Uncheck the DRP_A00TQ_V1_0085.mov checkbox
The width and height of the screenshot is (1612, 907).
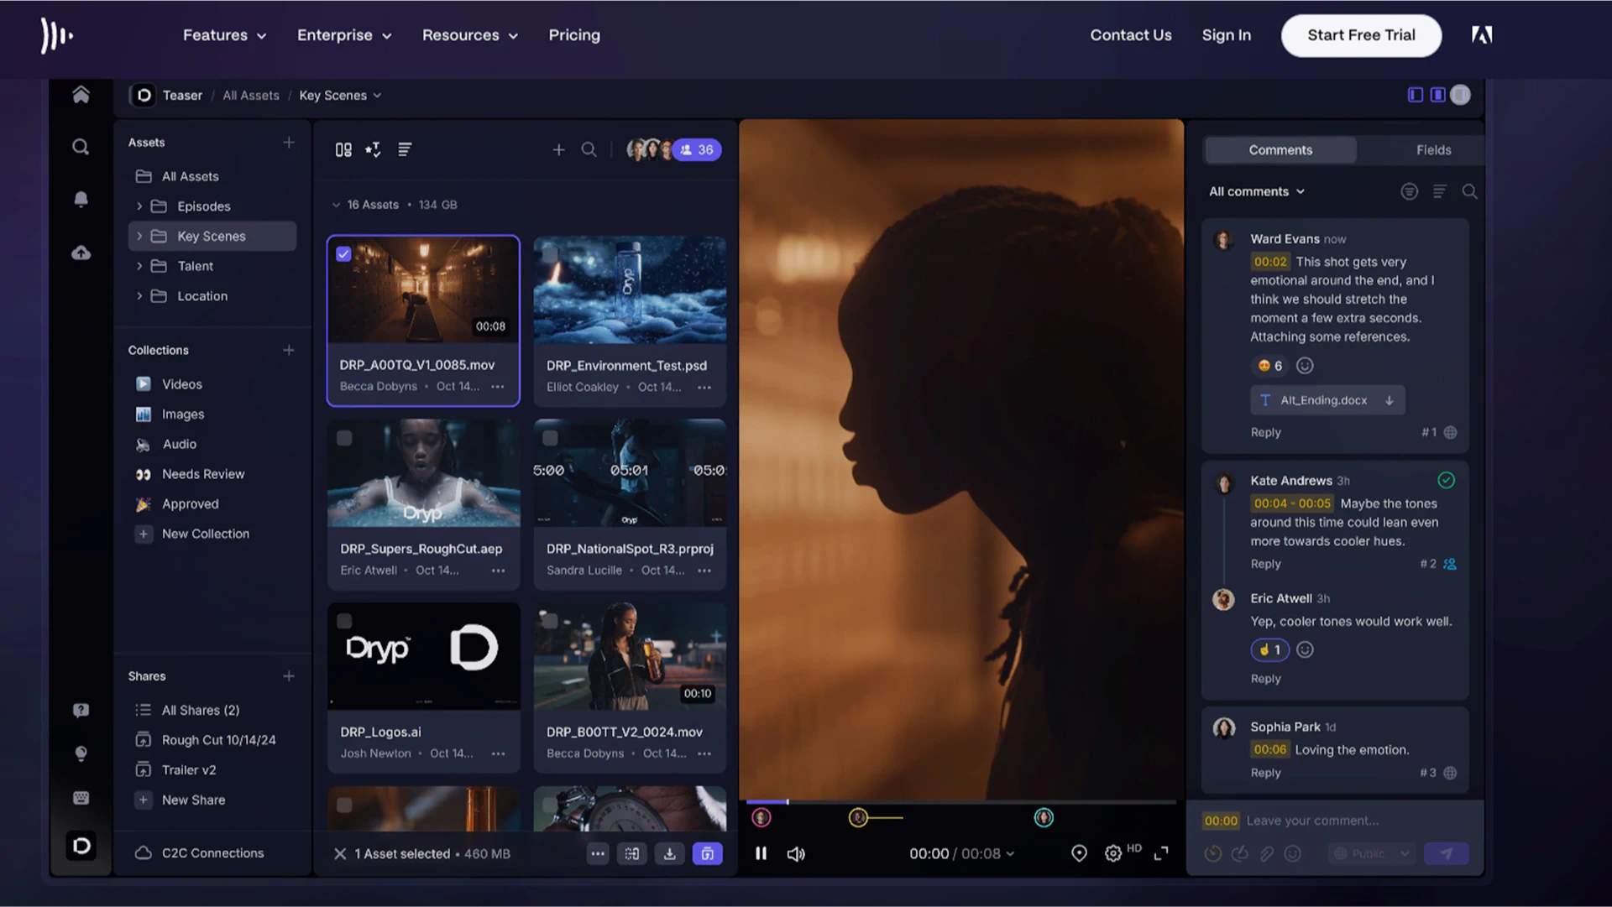(x=343, y=254)
